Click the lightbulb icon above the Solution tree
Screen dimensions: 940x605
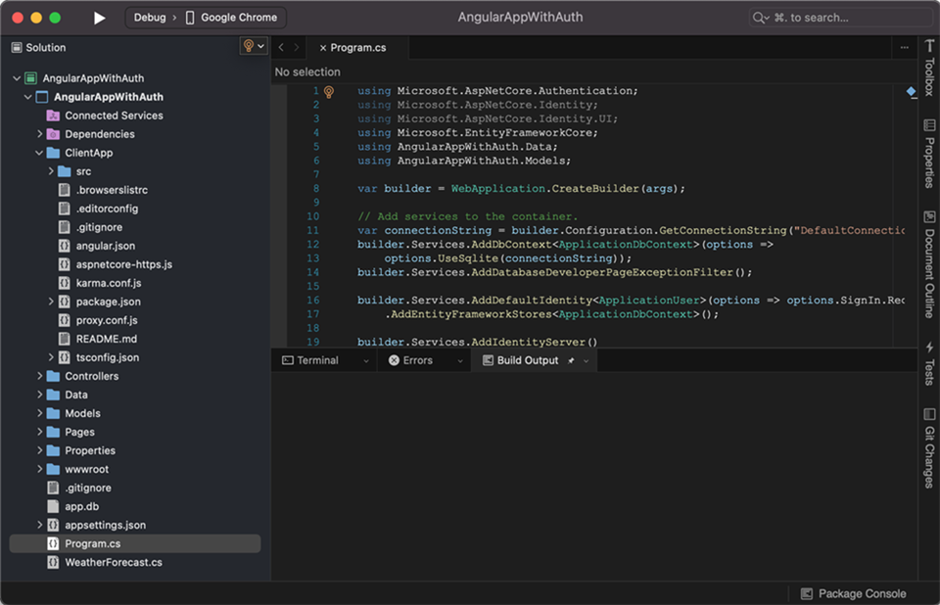tap(248, 46)
